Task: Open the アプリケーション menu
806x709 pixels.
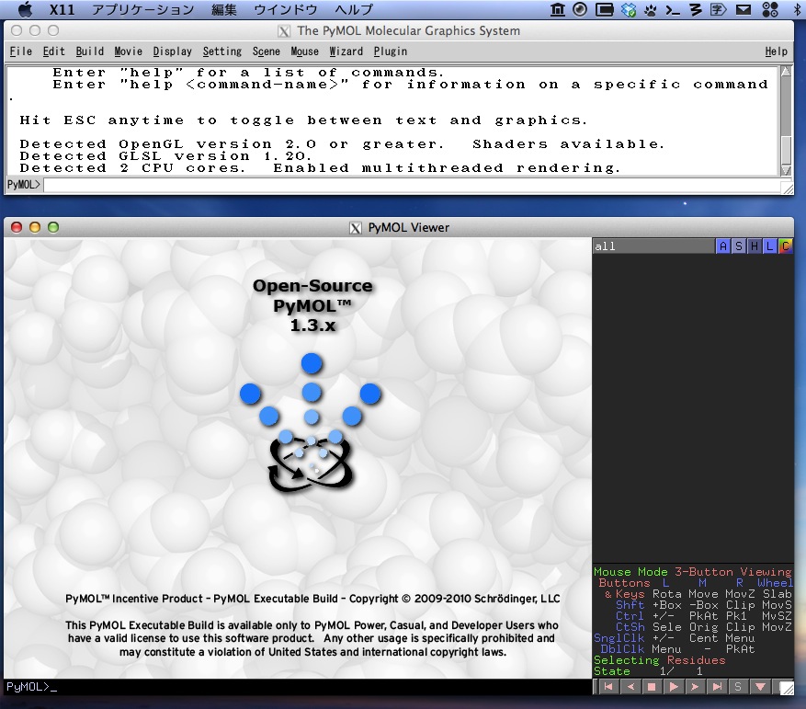Action: pyautogui.click(x=142, y=9)
